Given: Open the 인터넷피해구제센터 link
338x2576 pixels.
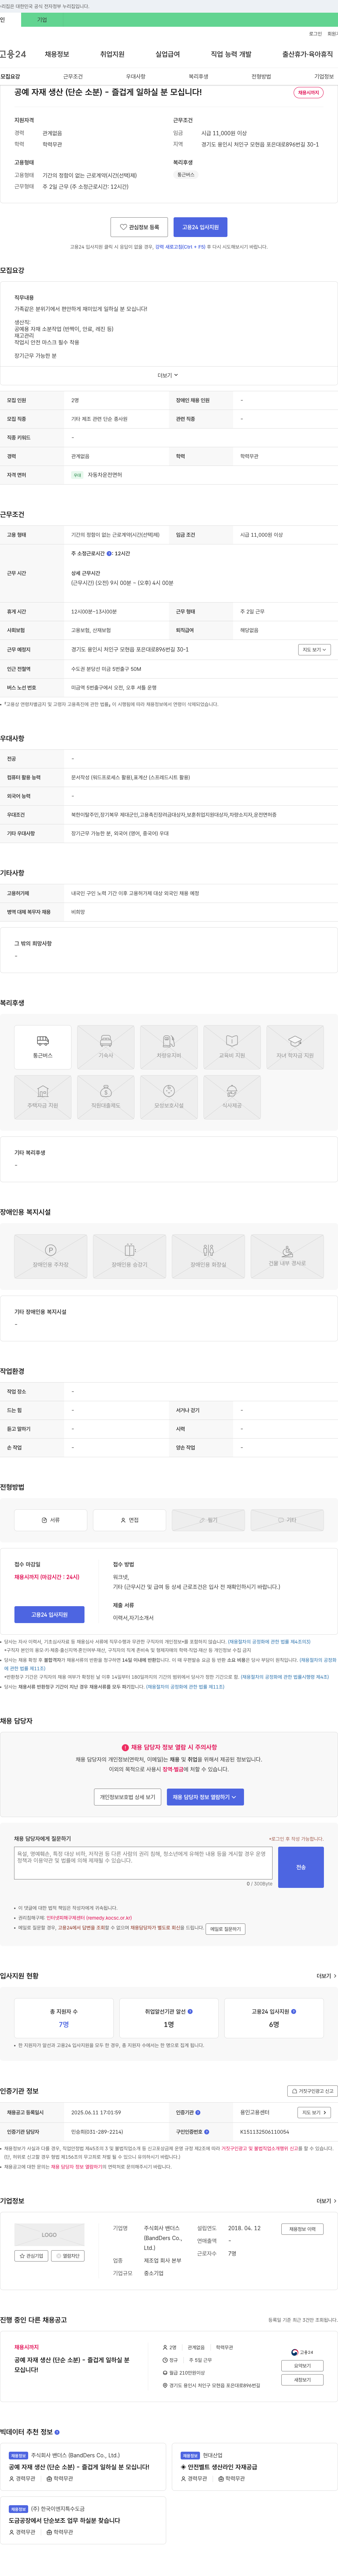Looking at the screenshot, I should [x=89, y=1918].
